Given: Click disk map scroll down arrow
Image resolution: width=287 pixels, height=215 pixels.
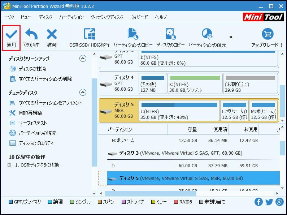Looking at the screenshot, I should pos(282,120).
